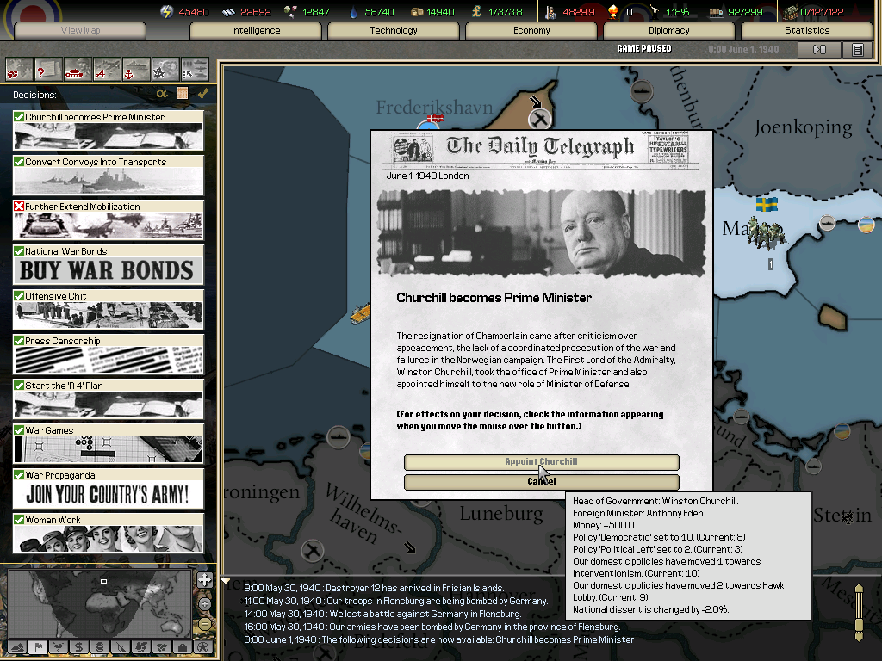
Task: Click the pound sign money icon
Action: [476, 12]
